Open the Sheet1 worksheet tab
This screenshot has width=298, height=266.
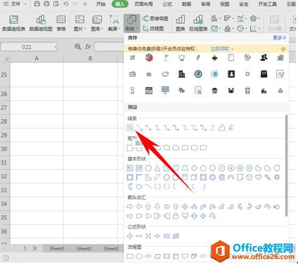coord(84,248)
